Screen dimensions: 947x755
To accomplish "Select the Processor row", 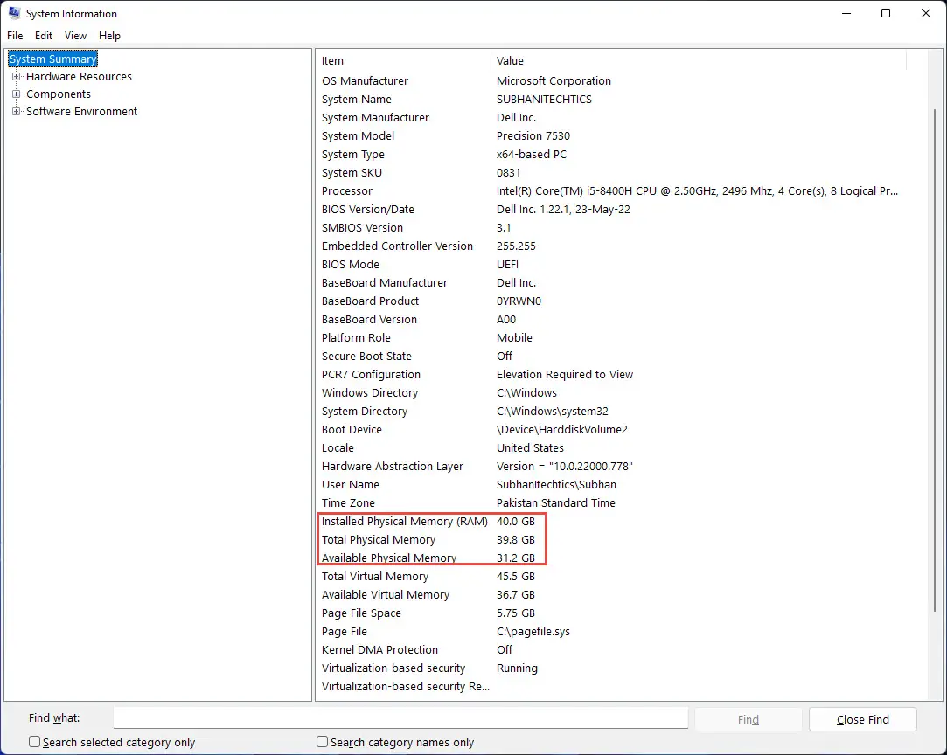I will tap(610, 190).
